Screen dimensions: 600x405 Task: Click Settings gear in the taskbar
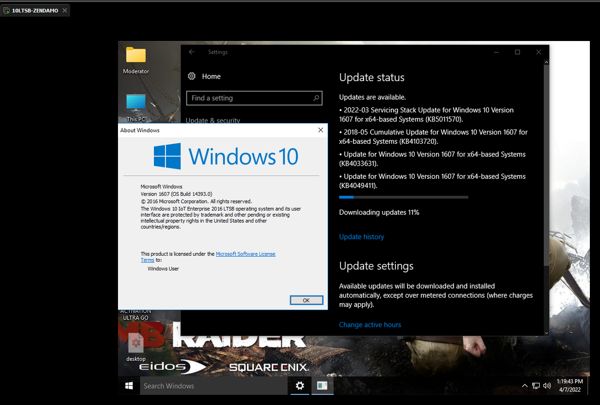coord(300,385)
